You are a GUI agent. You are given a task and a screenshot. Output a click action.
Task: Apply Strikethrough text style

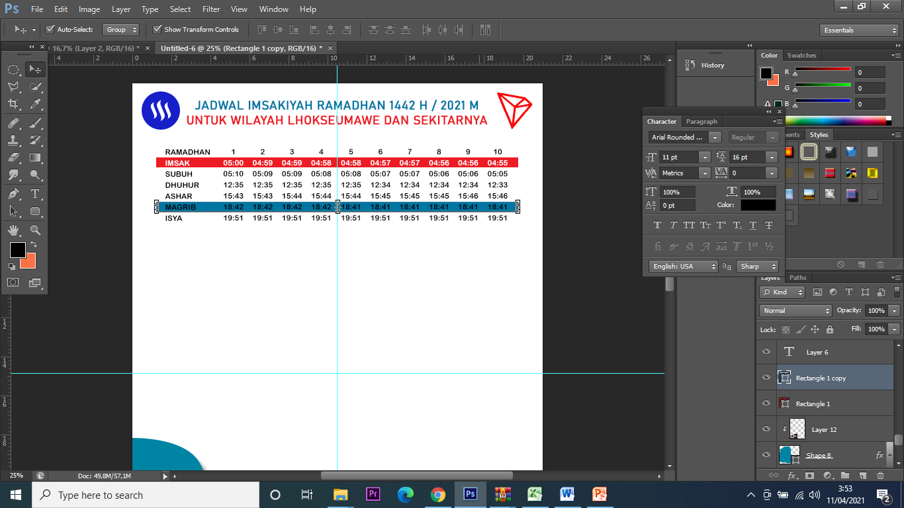click(x=769, y=226)
